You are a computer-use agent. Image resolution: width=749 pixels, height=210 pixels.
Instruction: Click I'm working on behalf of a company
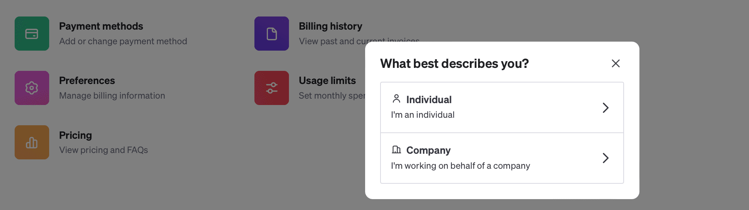(x=460, y=166)
